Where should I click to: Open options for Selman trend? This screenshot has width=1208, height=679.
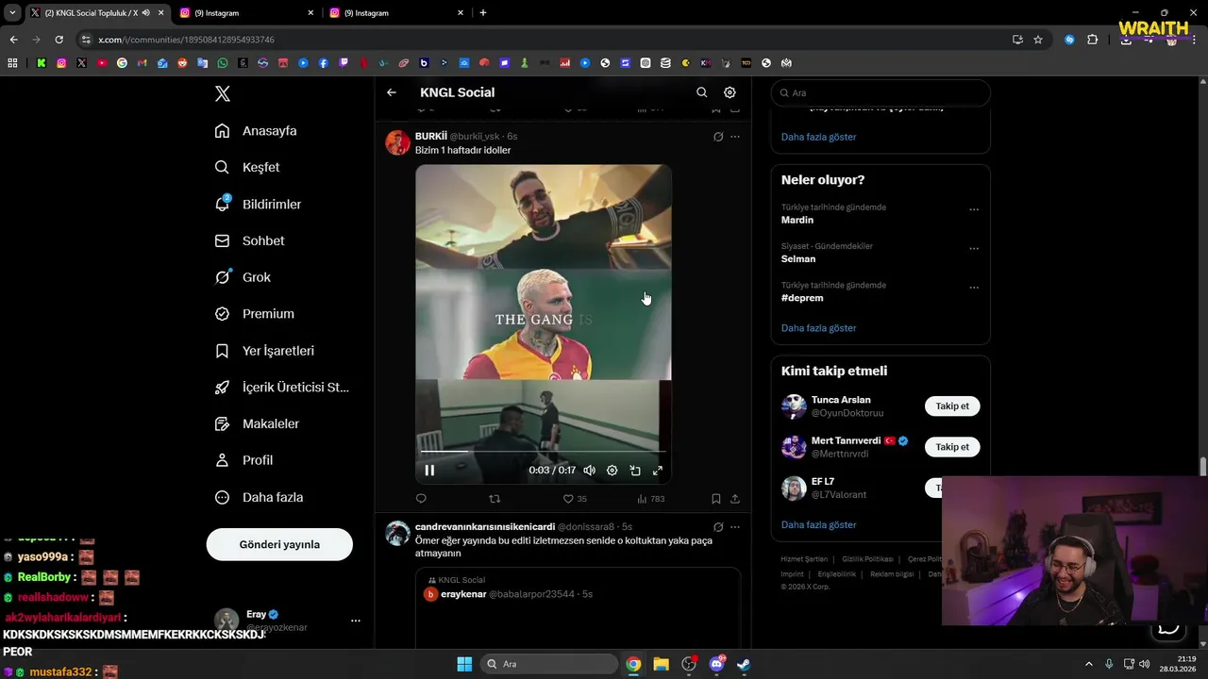pyautogui.click(x=974, y=249)
